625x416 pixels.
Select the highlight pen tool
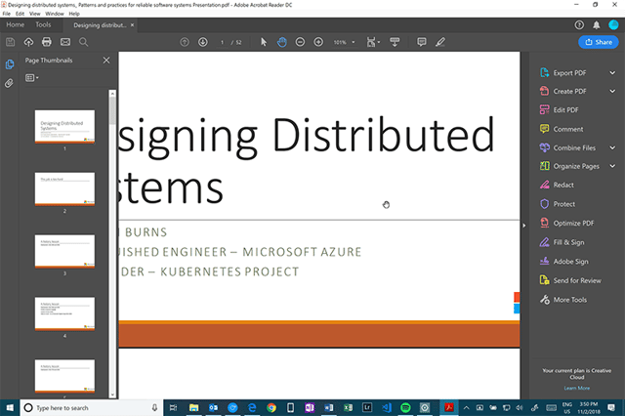[440, 42]
